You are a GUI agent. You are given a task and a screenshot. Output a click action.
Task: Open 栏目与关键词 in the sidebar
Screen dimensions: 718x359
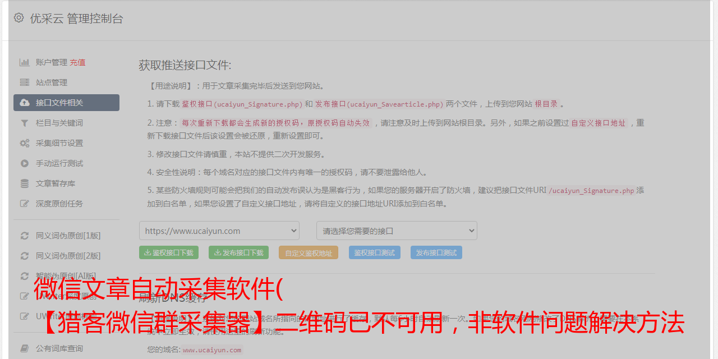tap(59, 123)
